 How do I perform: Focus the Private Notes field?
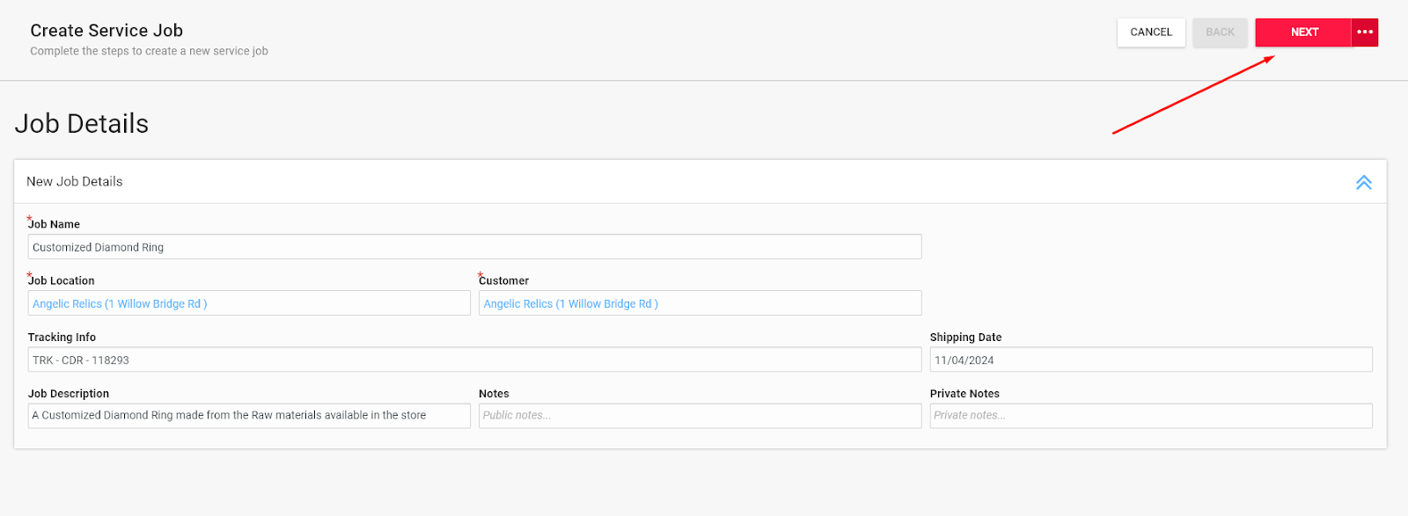click(x=1151, y=416)
